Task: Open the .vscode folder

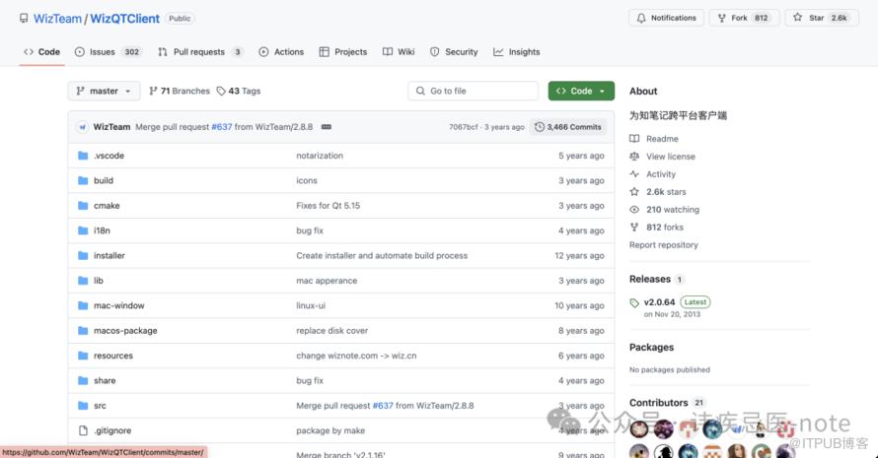Action: [109, 156]
